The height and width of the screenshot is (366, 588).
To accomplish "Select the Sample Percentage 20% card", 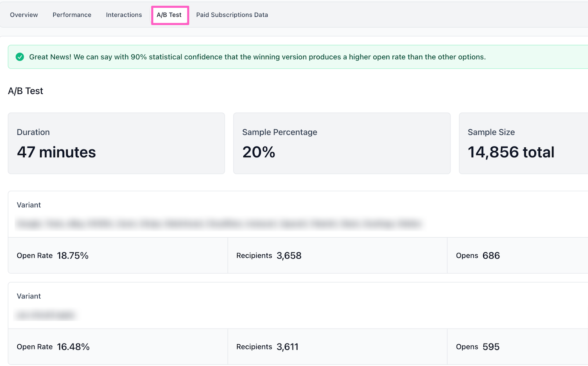I will [x=341, y=143].
